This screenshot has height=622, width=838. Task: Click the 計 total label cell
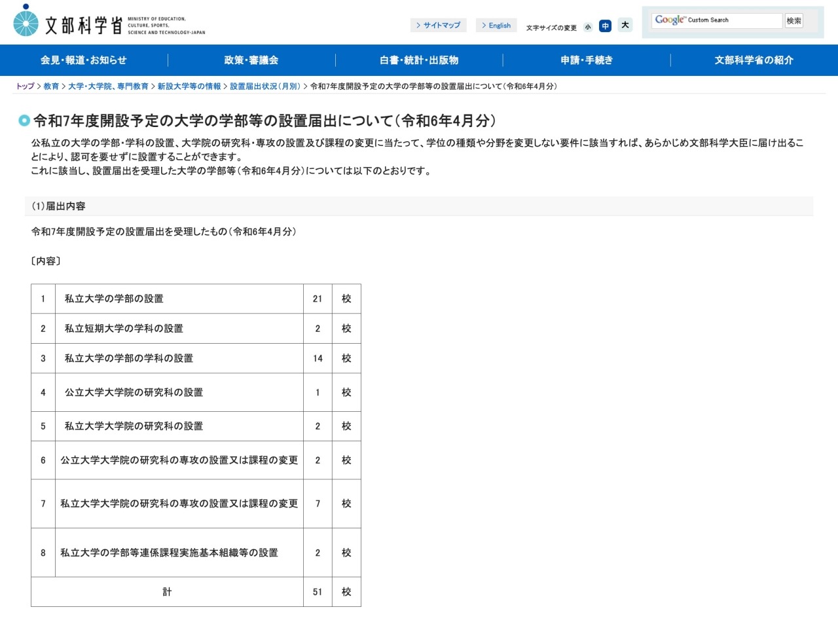click(167, 592)
